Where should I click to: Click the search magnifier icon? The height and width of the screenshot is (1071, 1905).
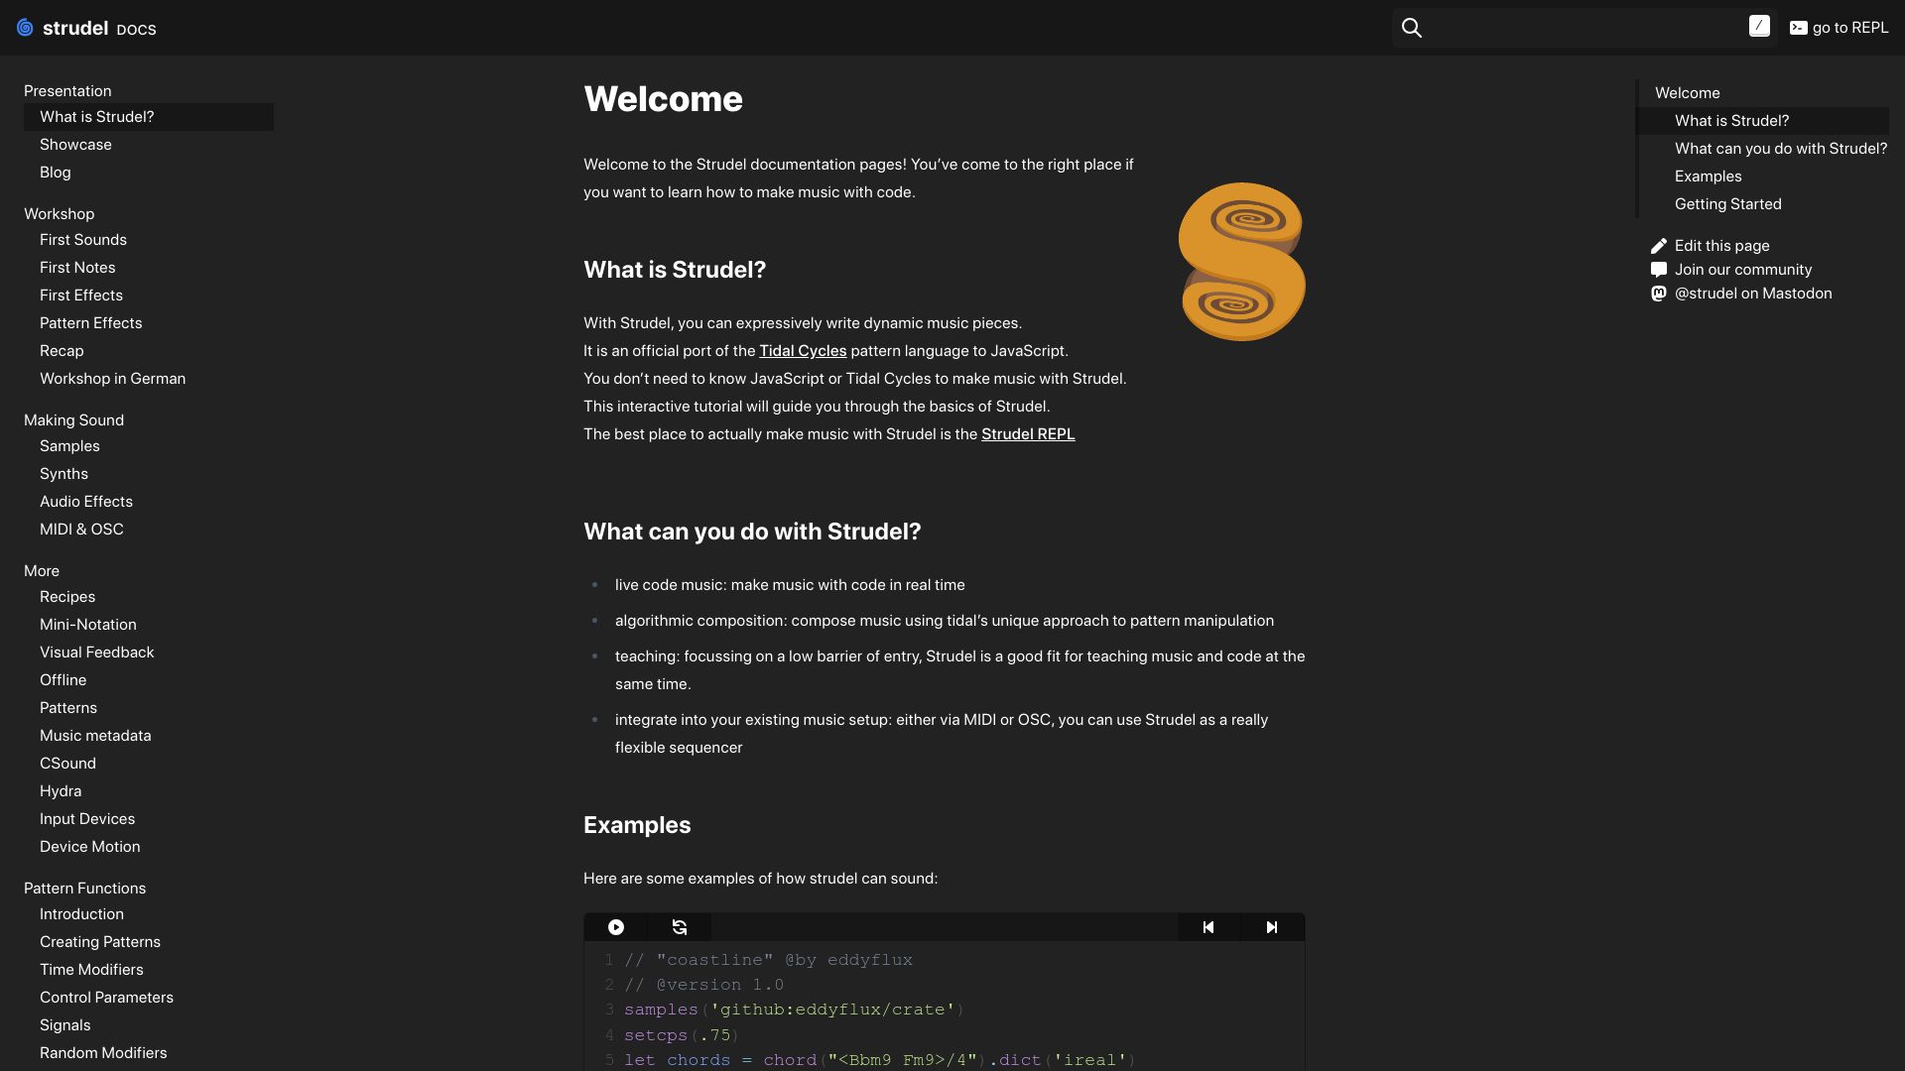tap(1411, 28)
